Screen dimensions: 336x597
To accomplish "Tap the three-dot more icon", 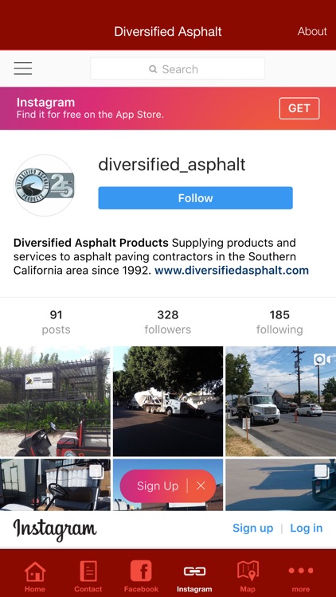I will (x=301, y=571).
